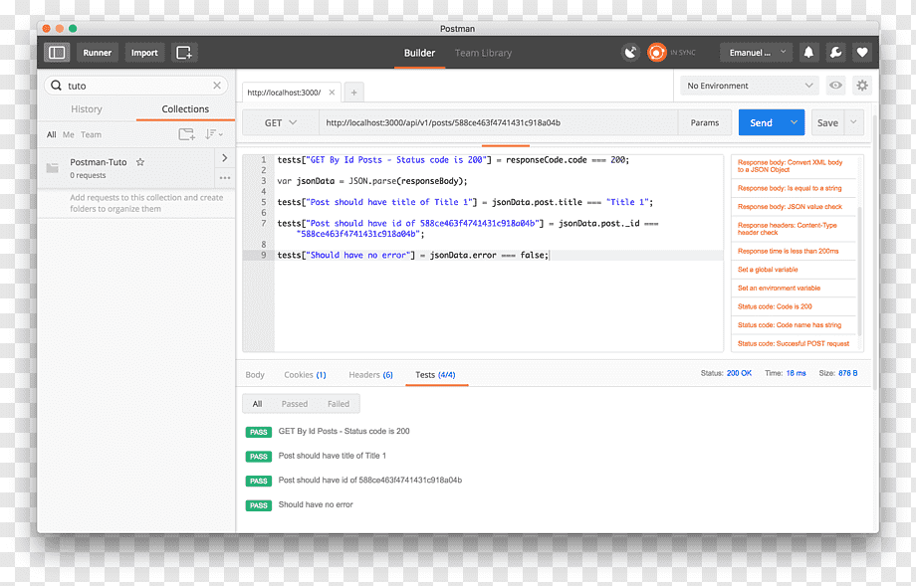Create new collection folder icon
The image size is (916, 586).
point(186,134)
